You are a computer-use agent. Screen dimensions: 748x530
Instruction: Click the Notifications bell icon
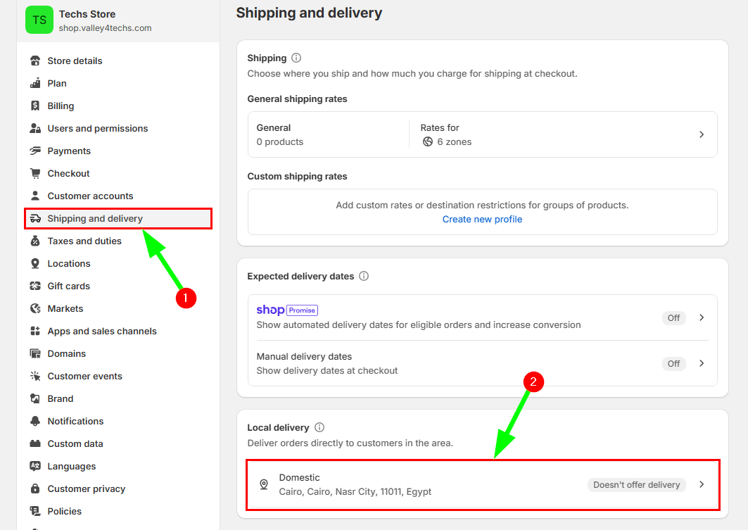35,422
